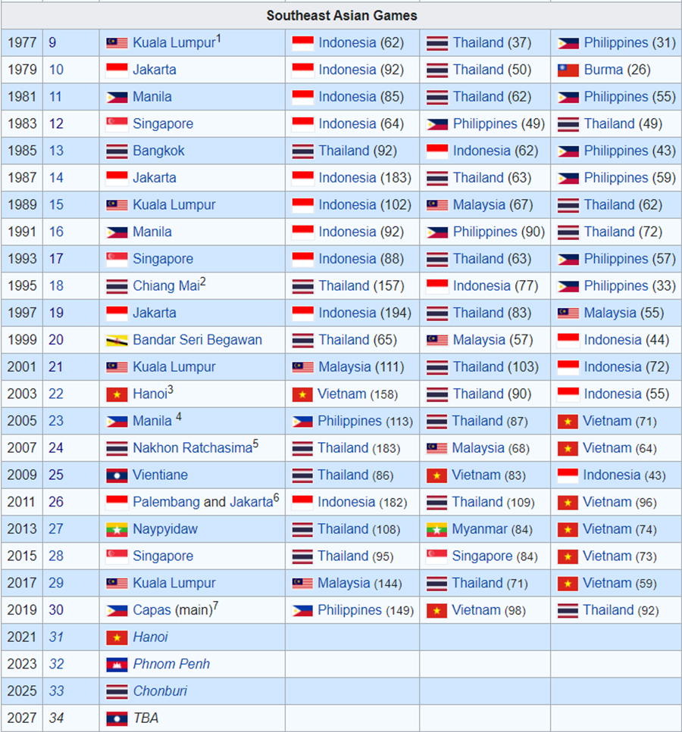Click the Singapore flag beside Singapore in the 1983 row
Image resolution: width=682 pixels, height=732 pixels.
117,125
